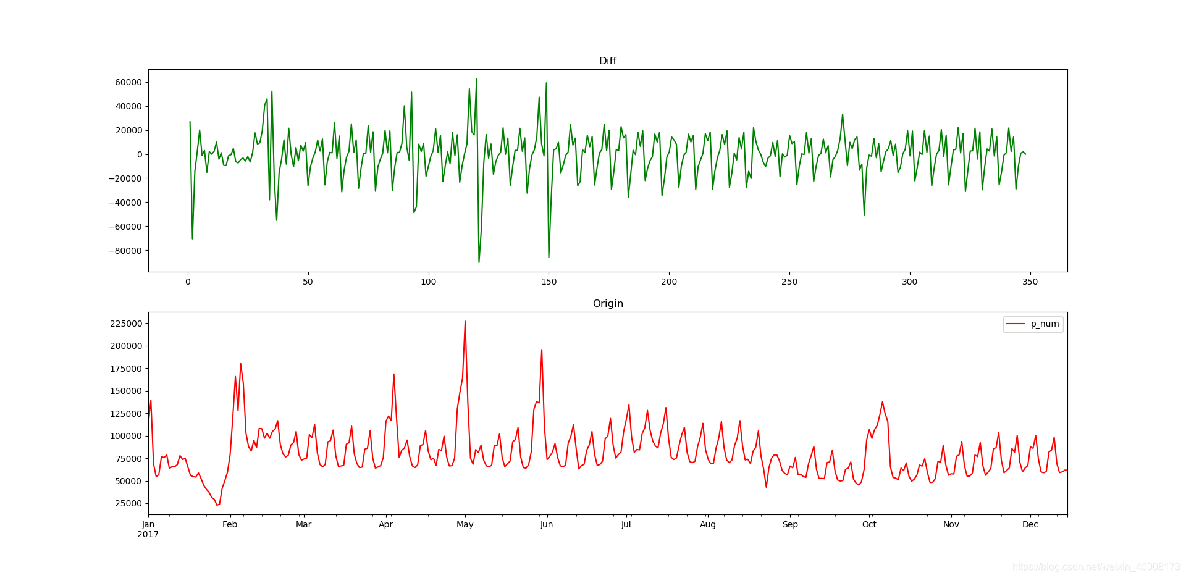Screen dimensions: 1186x578
Task: Click the Sep month label
Action: point(790,524)
